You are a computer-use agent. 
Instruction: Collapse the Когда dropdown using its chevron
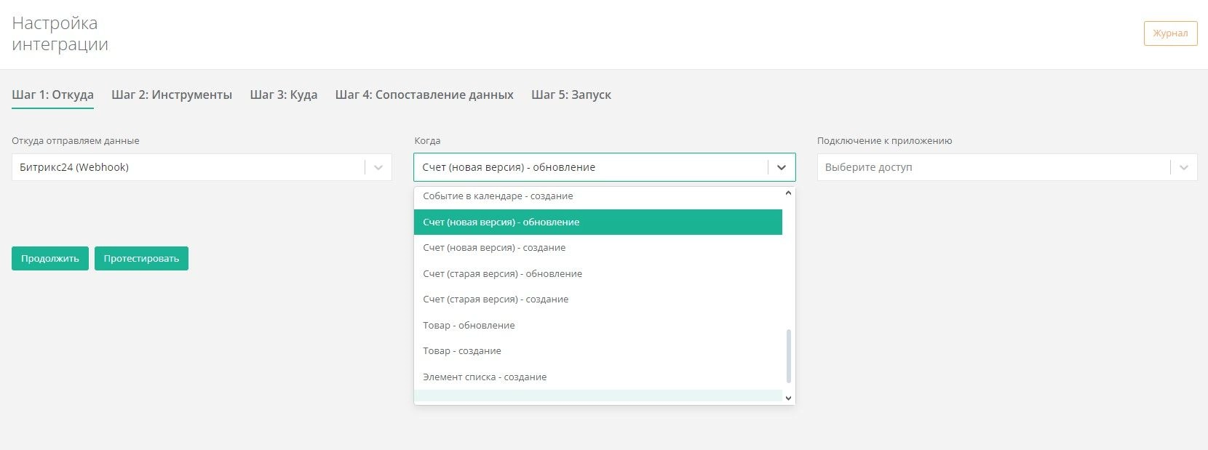pyautogui.click(x=781, y=167)
